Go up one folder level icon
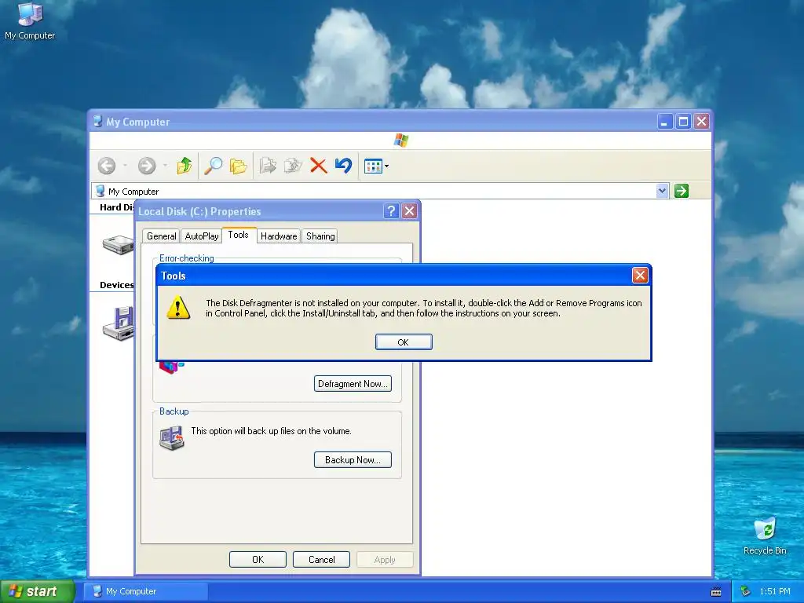804x603 pixels. (x=184, y=166)
